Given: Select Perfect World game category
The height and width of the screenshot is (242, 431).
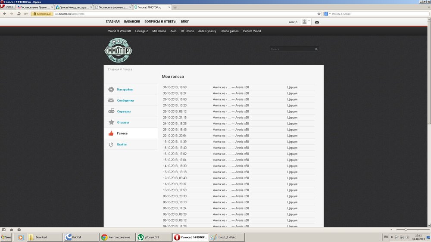Looking at the screenshot, I should pyautogui.click(x=252, y=31).
